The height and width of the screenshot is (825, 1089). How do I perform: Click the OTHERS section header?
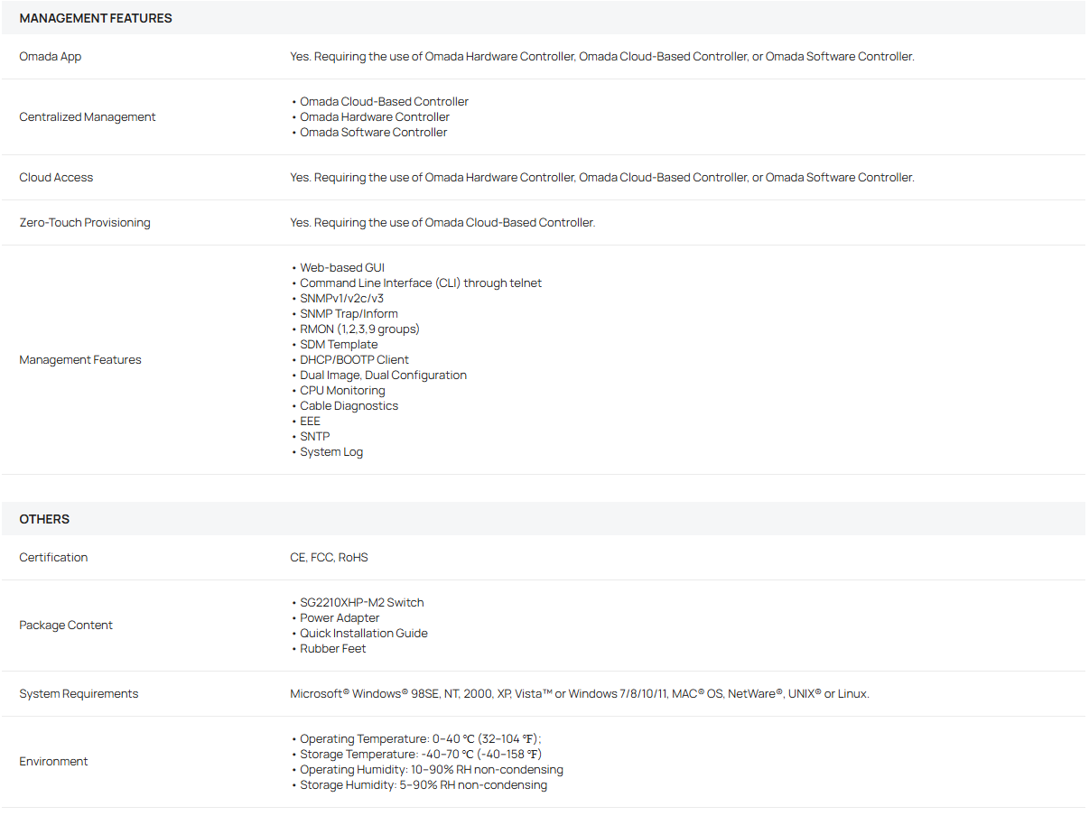(44, 519)
